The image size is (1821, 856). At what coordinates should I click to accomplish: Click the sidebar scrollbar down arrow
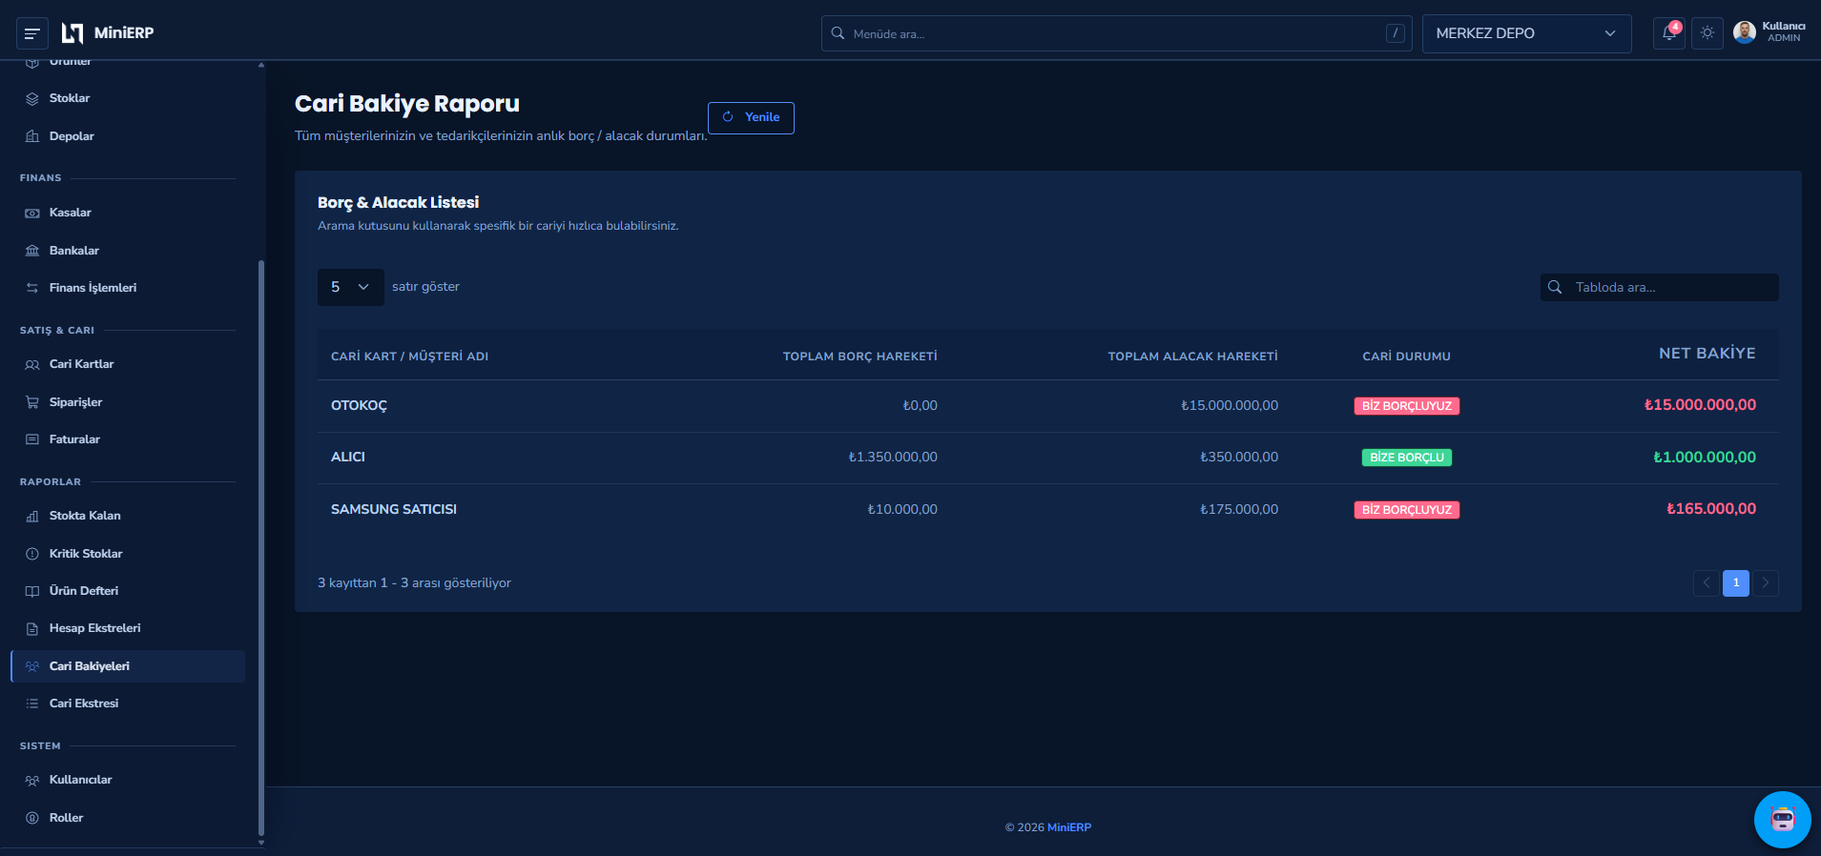261,843
